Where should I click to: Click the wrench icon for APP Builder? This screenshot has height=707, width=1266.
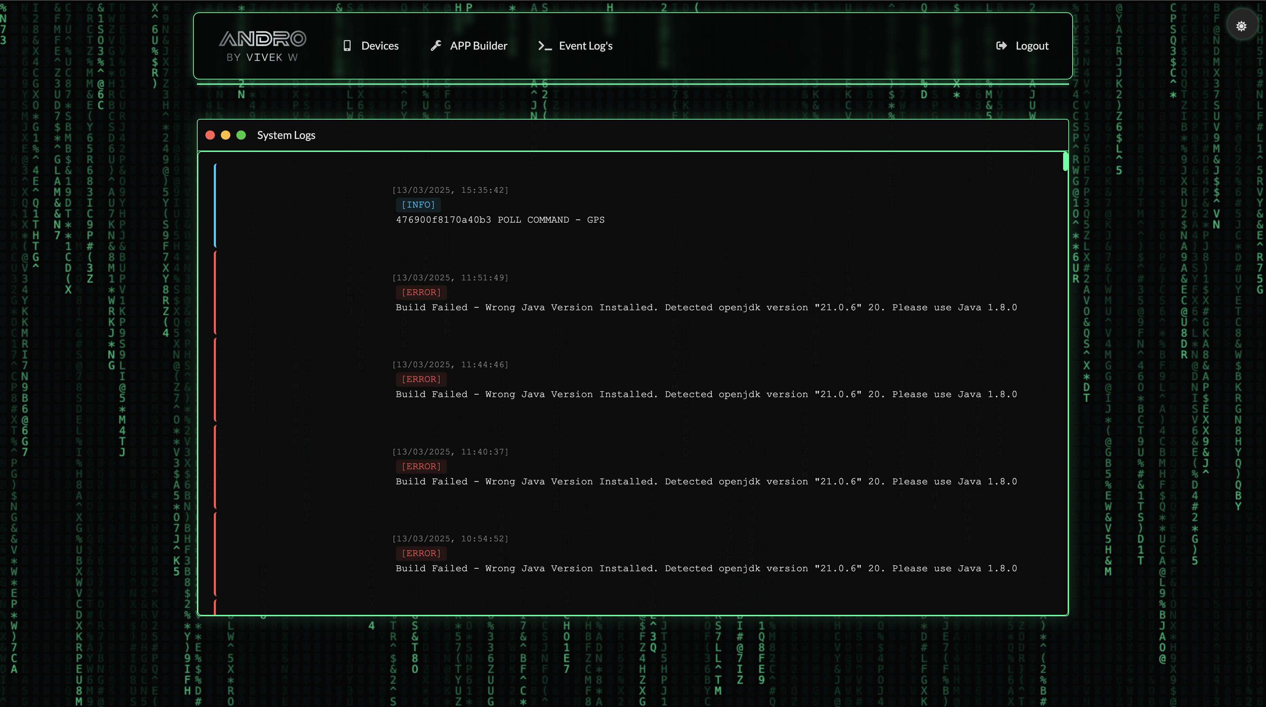pos(436,46)
